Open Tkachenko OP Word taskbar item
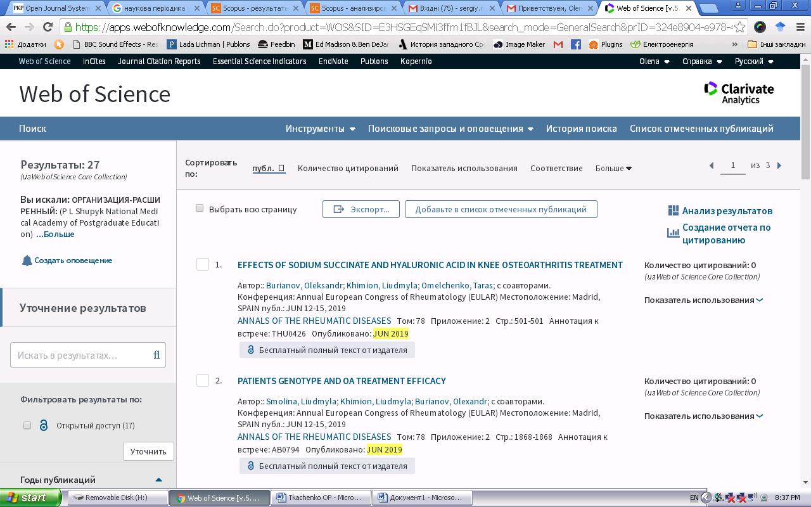 click(x=320, y=497)
